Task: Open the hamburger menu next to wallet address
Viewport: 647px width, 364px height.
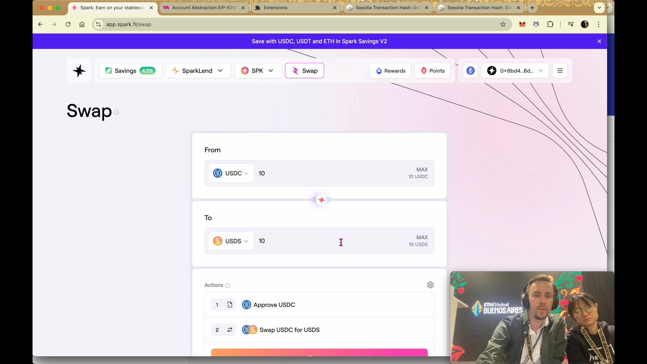Action: 560,70
